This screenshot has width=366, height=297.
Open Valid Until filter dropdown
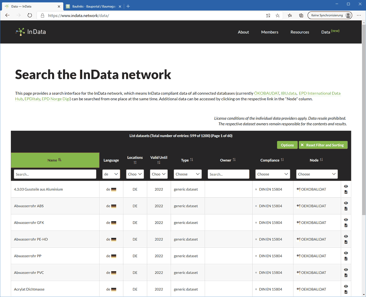159,174
